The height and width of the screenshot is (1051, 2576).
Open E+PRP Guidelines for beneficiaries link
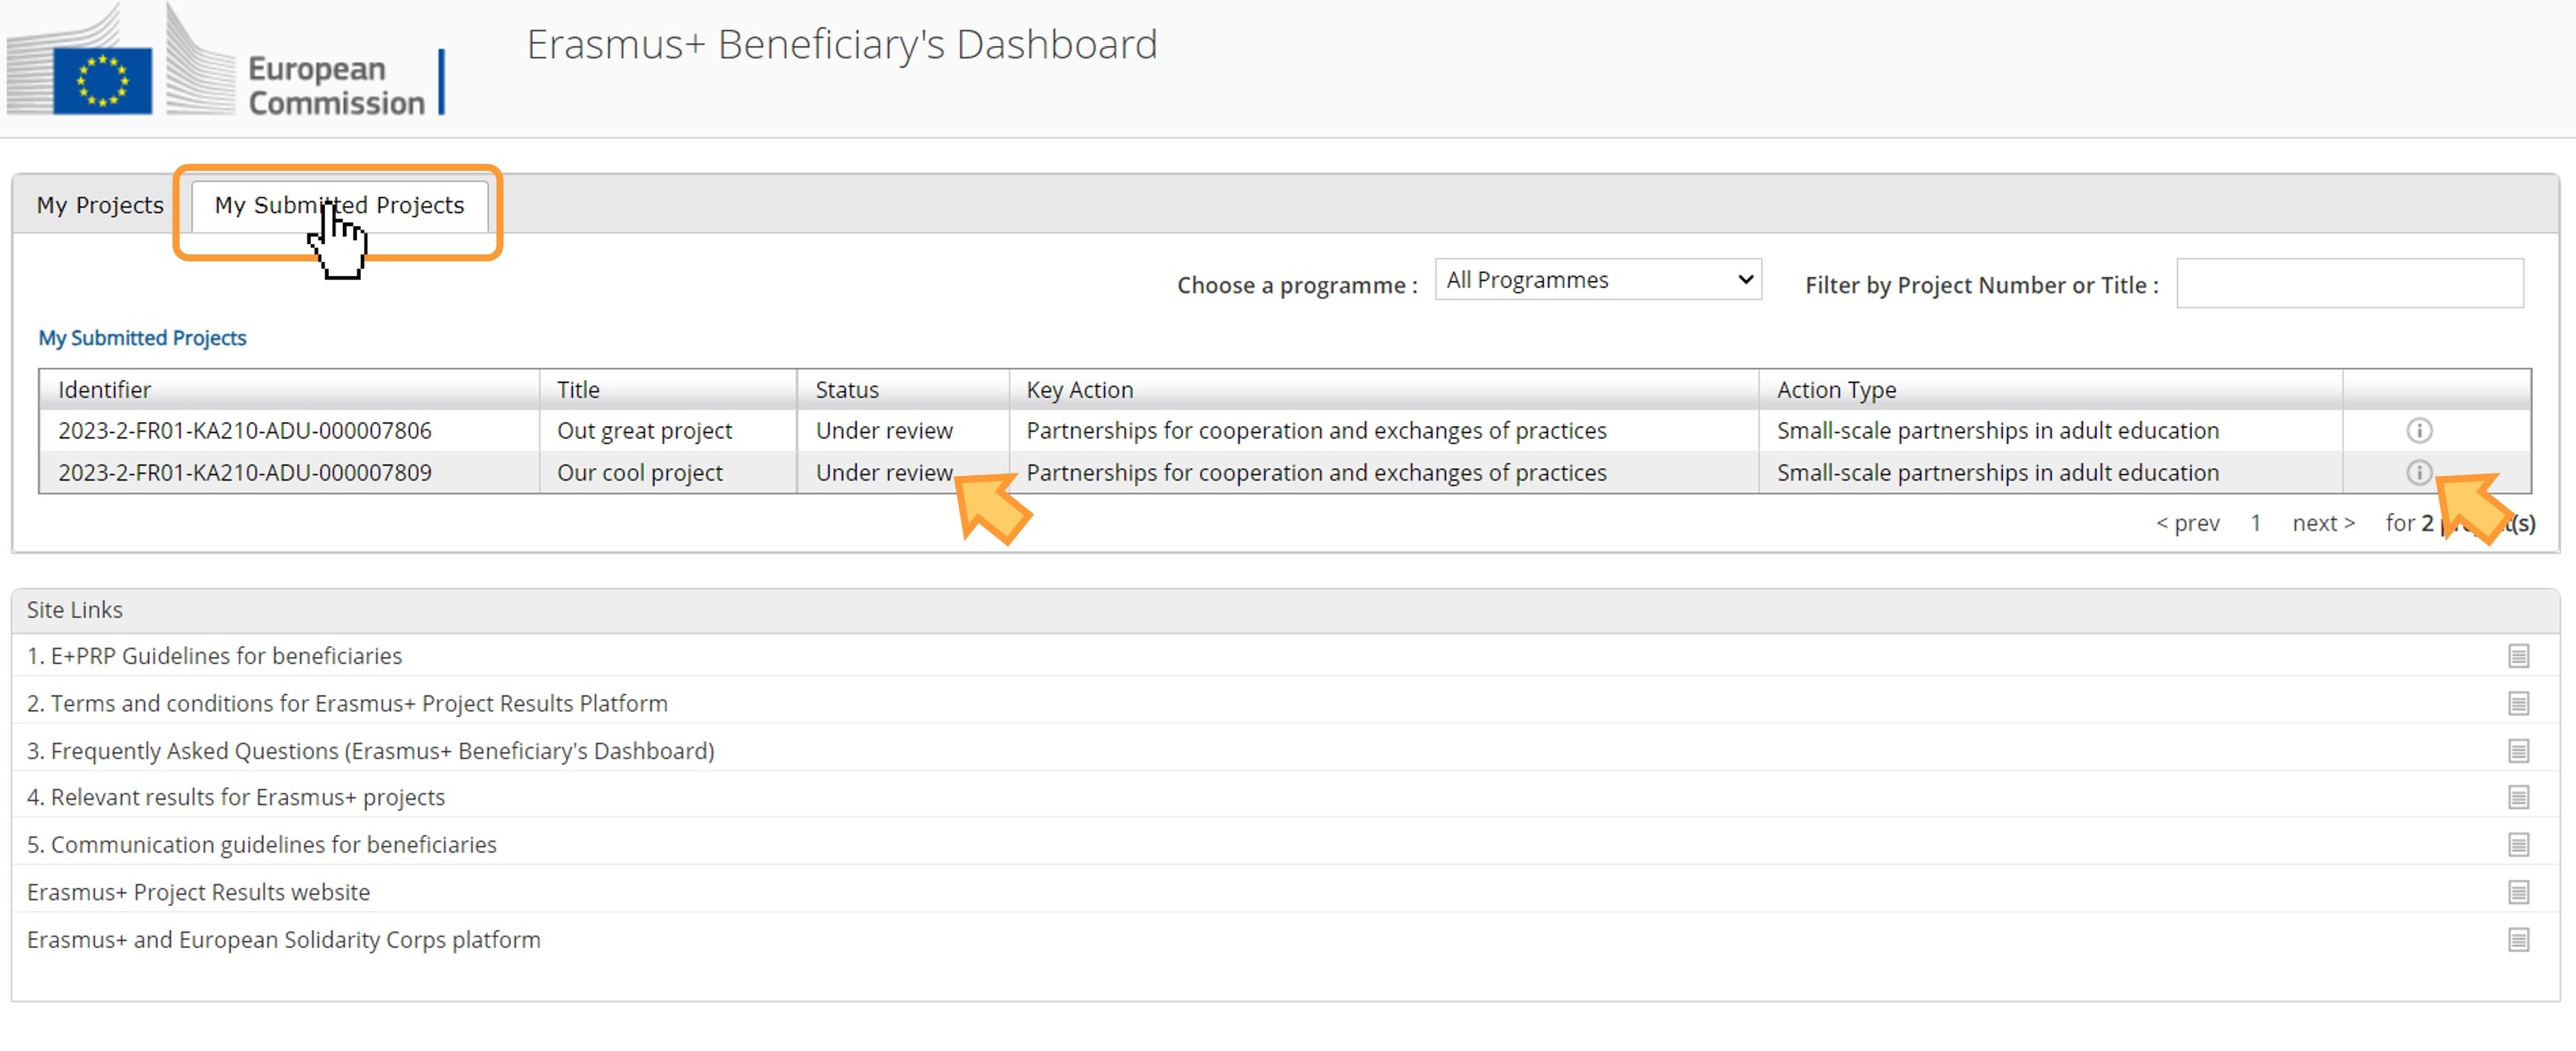(214, 656)
